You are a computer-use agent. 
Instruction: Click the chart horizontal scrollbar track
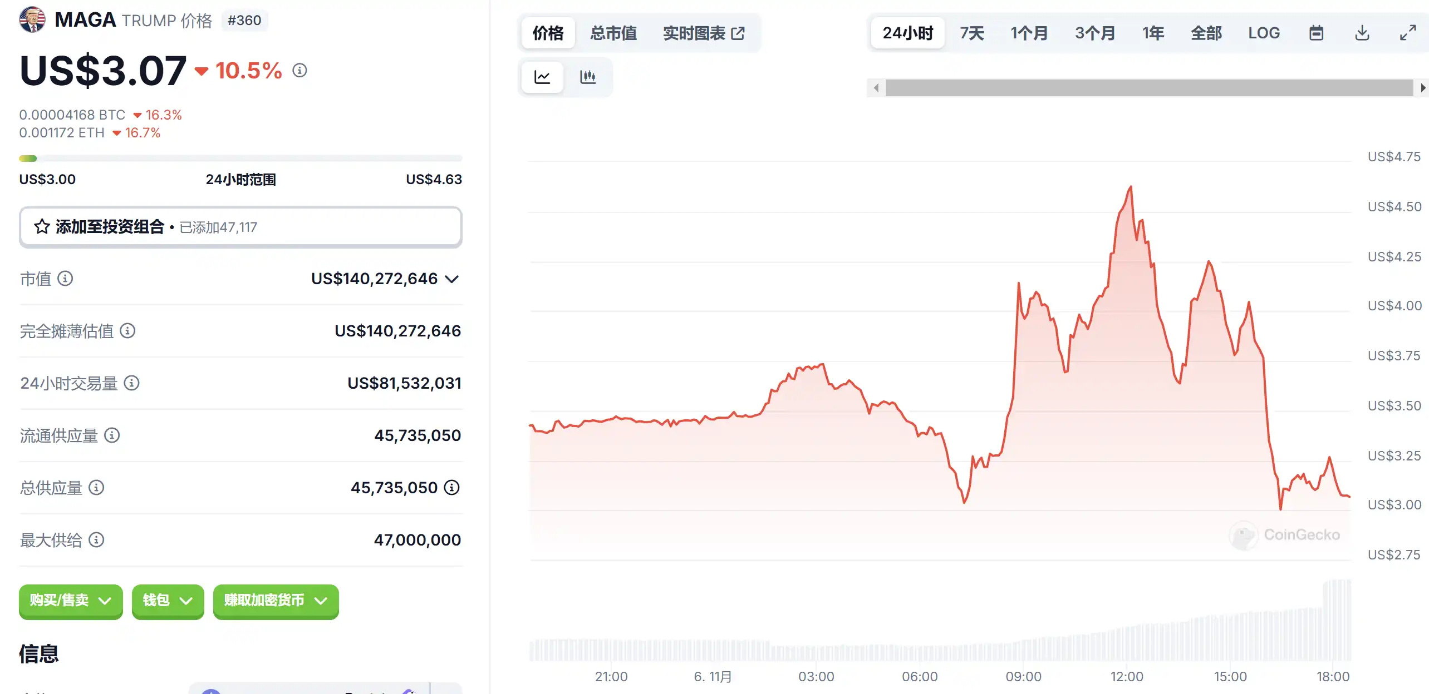pyautogui.click(x=1149, y=88)
